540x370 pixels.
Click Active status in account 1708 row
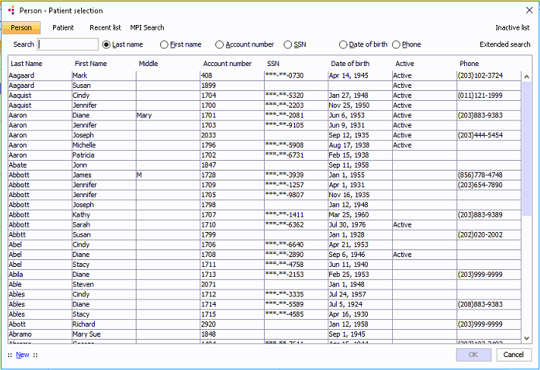pos(402,255)
